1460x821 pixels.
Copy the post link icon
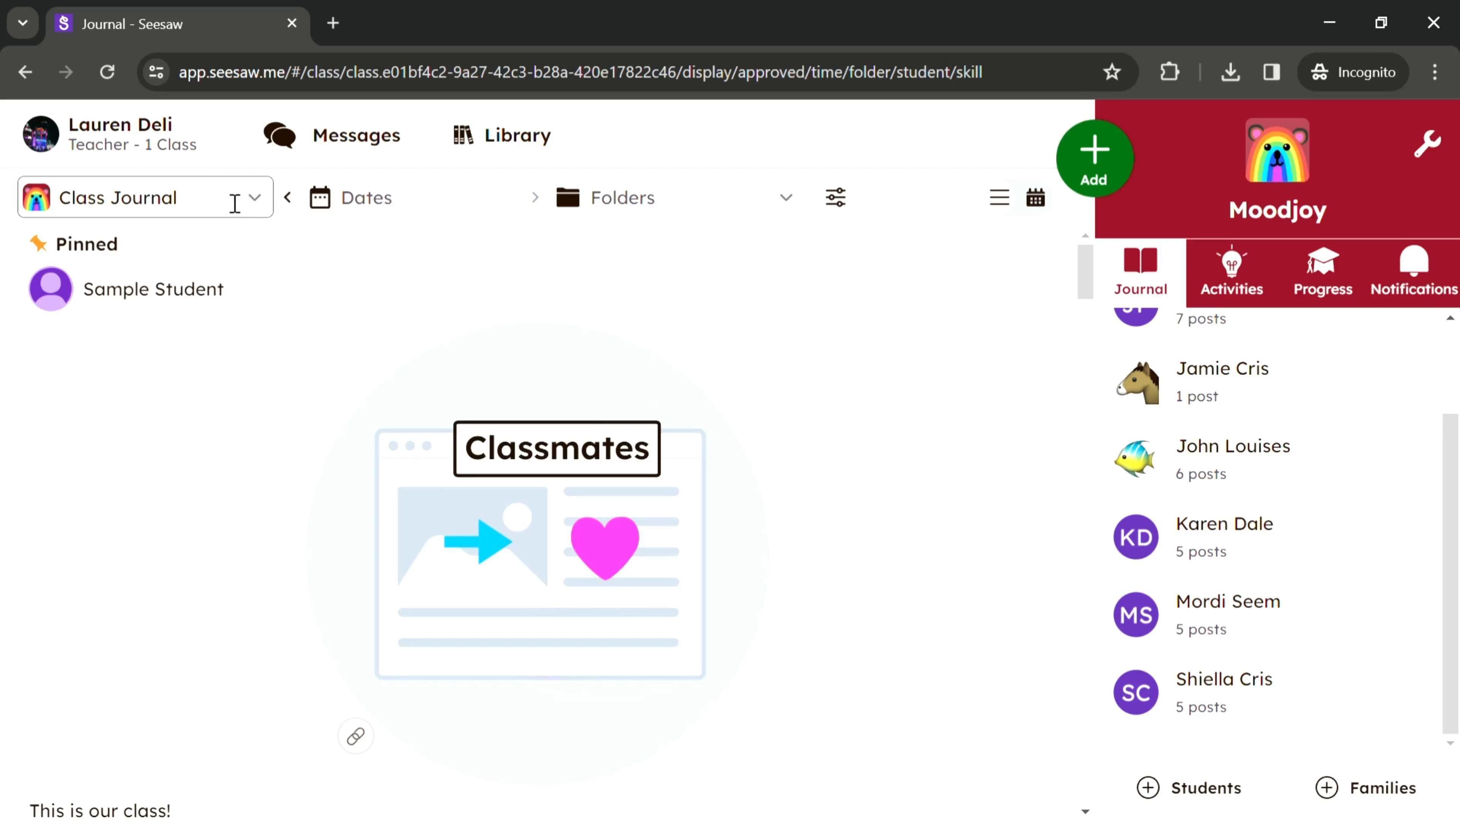(x=355, y=736)
